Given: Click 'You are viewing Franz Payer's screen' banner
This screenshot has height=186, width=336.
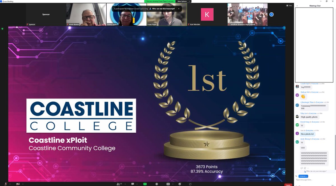Looking at the screenshot, I should click(160, 1).
